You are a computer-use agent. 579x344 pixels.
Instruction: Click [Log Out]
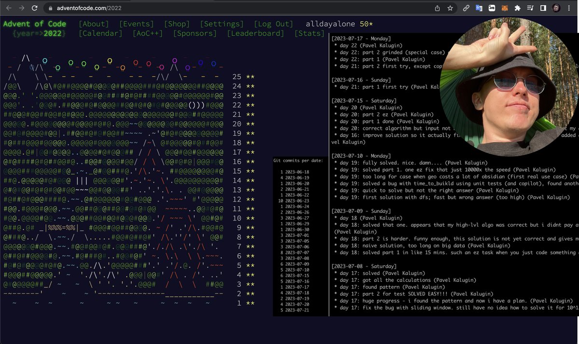pyautogui.click(x=273, y=24)
